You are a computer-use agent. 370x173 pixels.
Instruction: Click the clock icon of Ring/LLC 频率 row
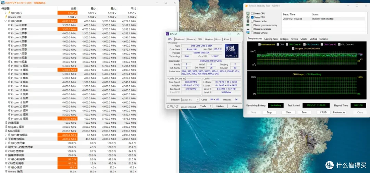[6, 127]
